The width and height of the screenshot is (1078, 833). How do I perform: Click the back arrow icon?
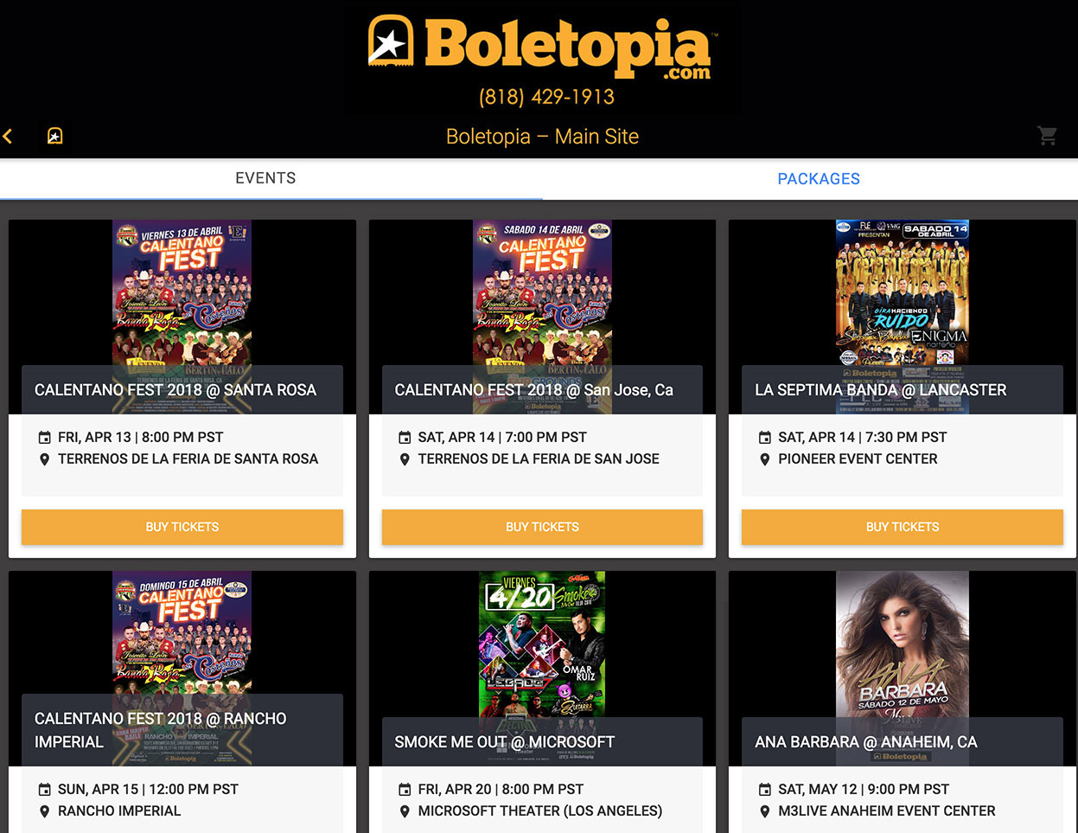pos(8,136)
